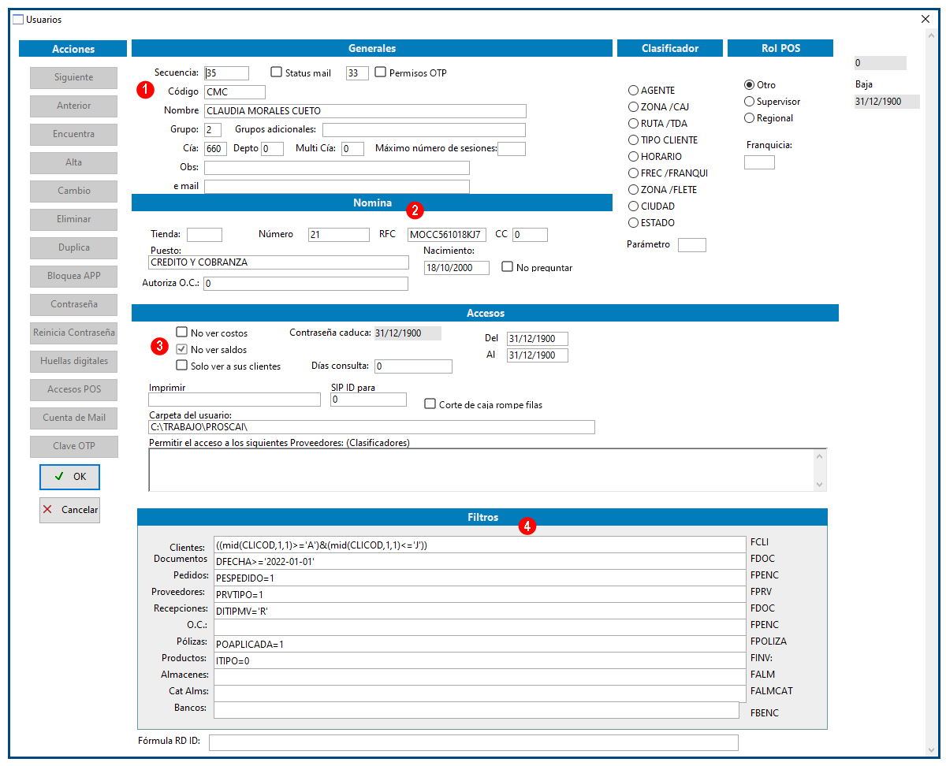The height and width of the screenshot is (766, 946).
Task: Click the Anterior action button
Action: (x=73, y=106)
